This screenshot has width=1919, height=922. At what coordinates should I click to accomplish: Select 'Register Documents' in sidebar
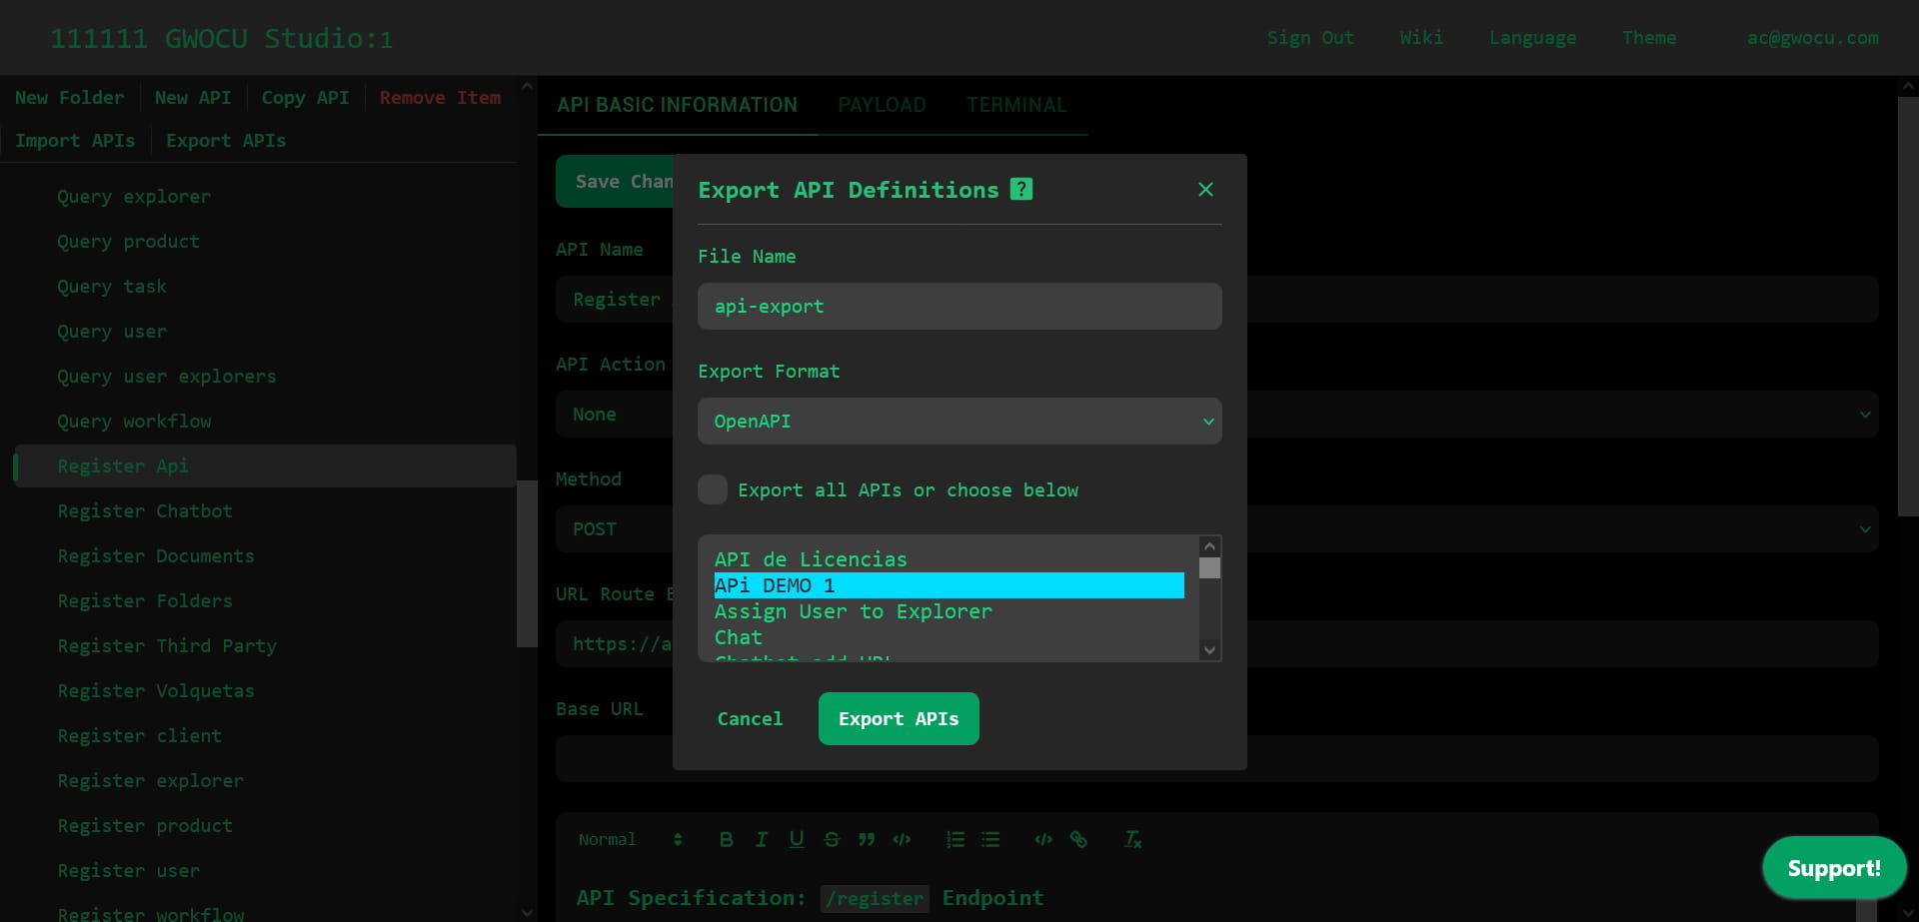click(x=156, y=556)
